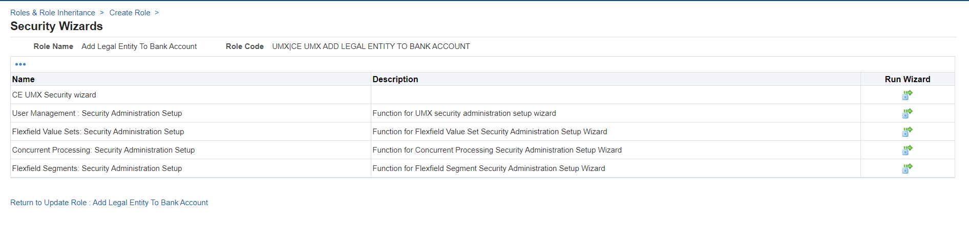Viewport: 969px width, 246px height.
Task: Open the three-dots table options menu
Action: click(x=20, y=64)
